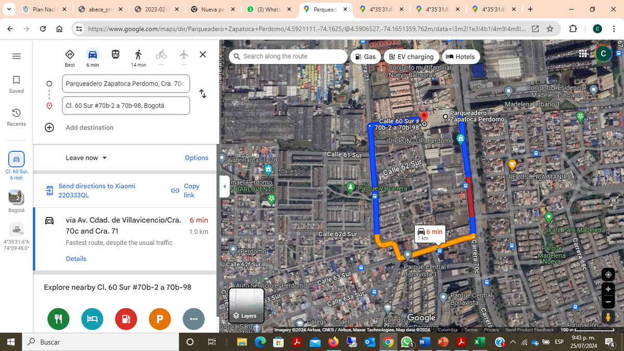Click the Parque Valvanera map marker
624x351 pixels.
click(351, 187)
